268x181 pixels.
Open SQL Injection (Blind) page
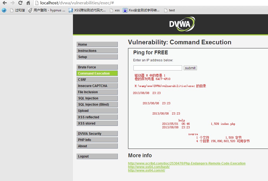pos(97,105)
